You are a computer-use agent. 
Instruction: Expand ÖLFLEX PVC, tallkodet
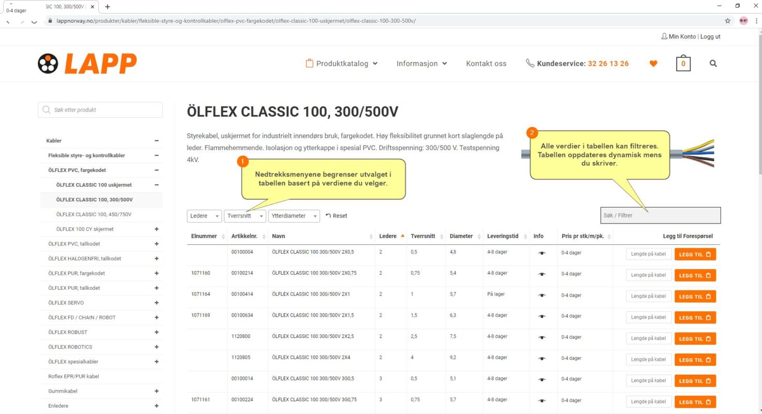point(156,244)
